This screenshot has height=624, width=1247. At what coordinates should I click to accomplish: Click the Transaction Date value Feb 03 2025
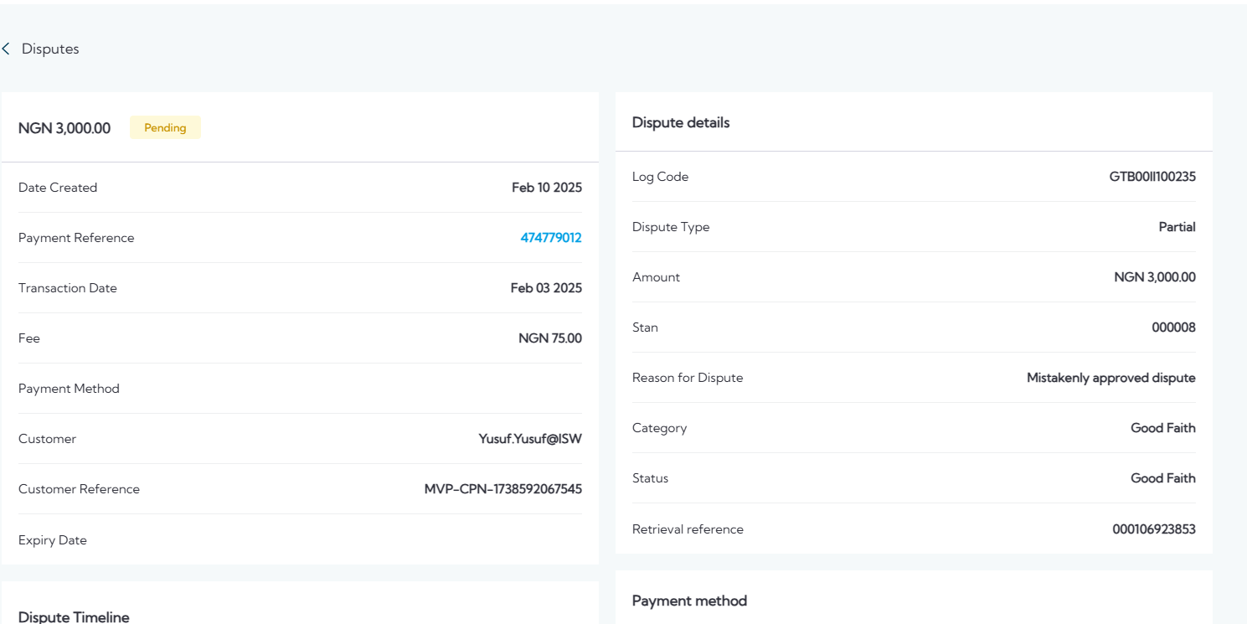tap(545, 288)
